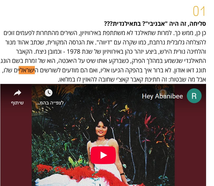Screen dimensions: 214x186
Task: Click the yellow 01 section number
Action: coord(199,11)
